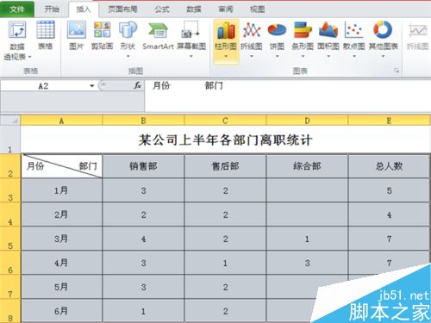Screen dimensions: 431x323
Task: Select the 销售部 header cell
Action: click(143, 166)
